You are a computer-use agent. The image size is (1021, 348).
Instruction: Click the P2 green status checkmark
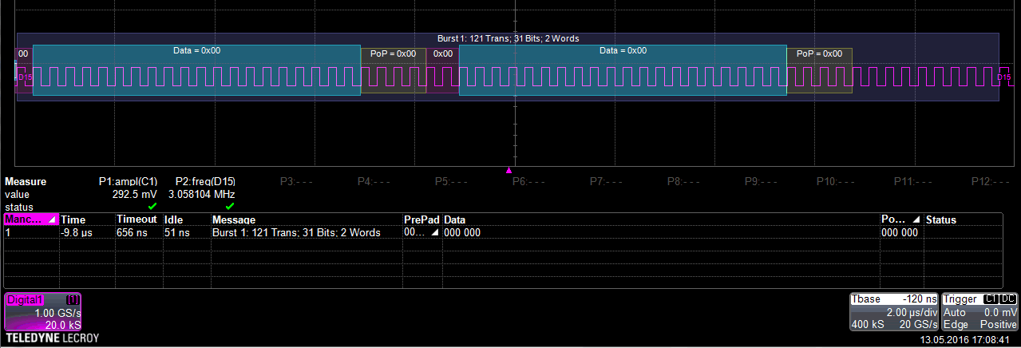230,206
